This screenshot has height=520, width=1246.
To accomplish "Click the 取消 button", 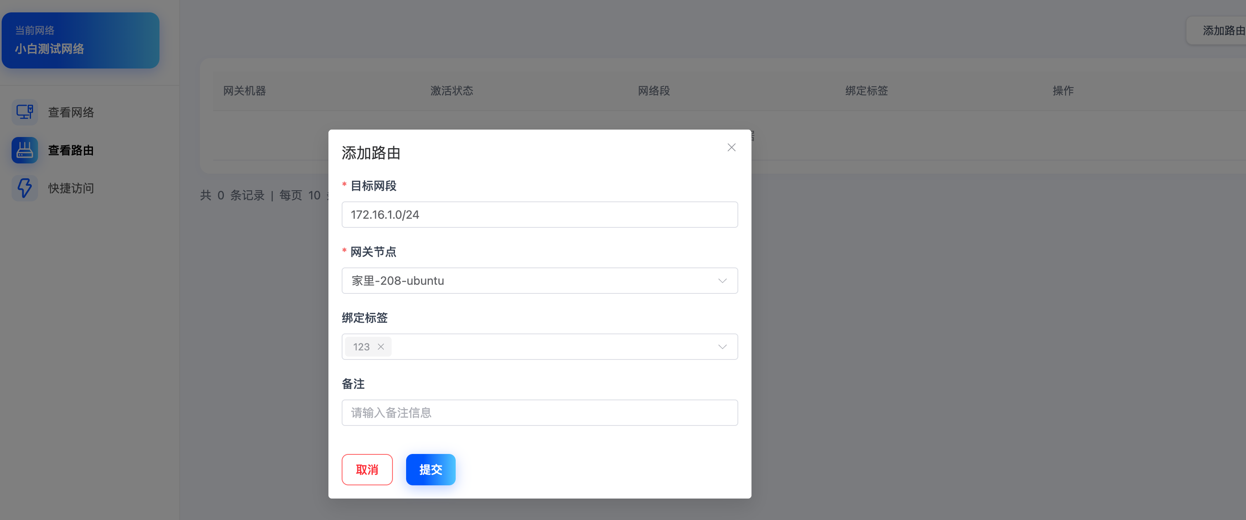I will pyautogui.click(x=367, y=469).
